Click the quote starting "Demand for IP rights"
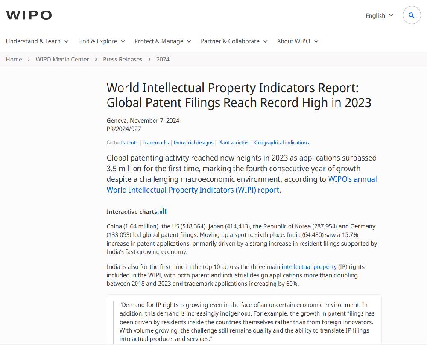 point(247,322)
